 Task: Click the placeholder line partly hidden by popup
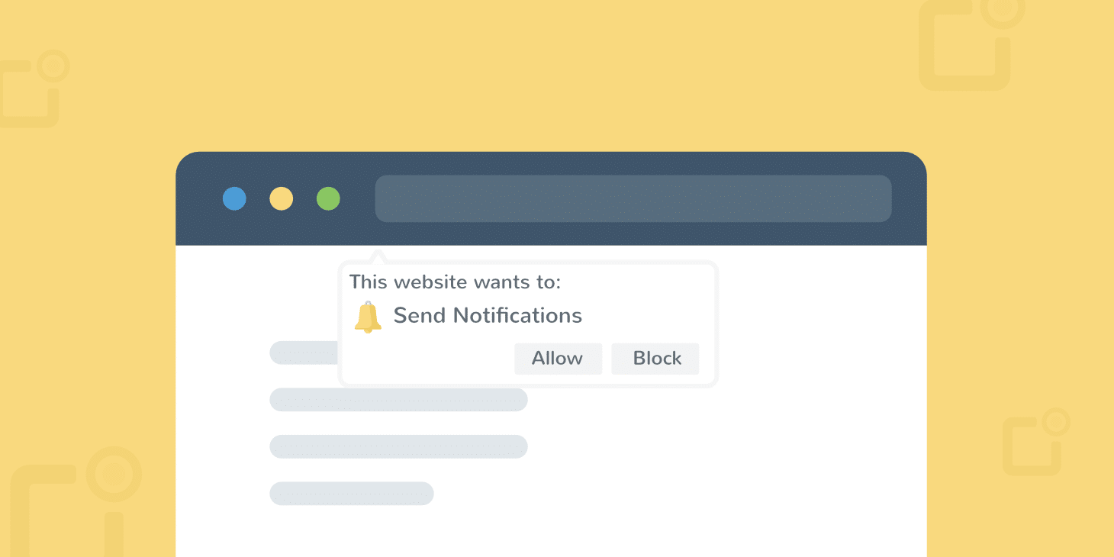(303, 353)
